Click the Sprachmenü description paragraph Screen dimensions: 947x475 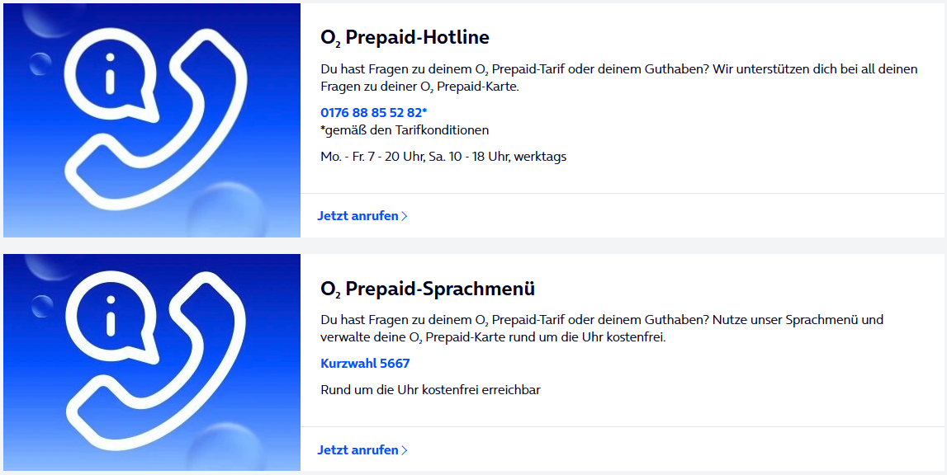tap(602, 328)
